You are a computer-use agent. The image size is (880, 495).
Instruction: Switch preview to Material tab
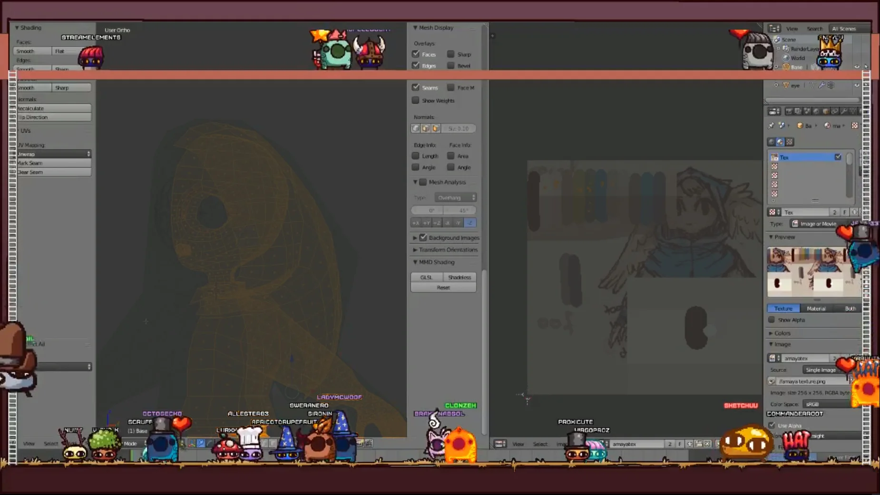[816, 308]
